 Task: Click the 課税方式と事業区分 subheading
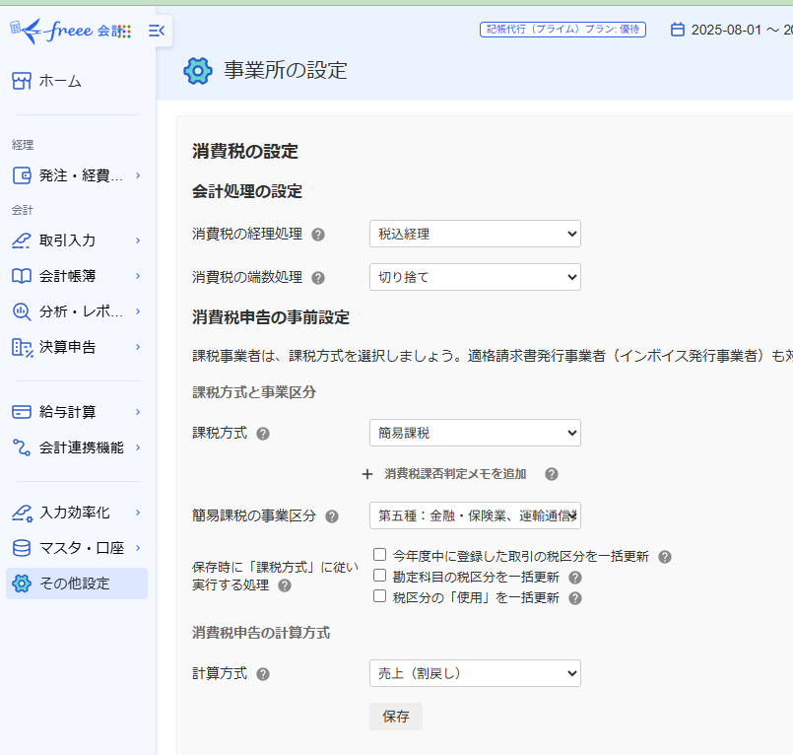[x=254, y=392]
